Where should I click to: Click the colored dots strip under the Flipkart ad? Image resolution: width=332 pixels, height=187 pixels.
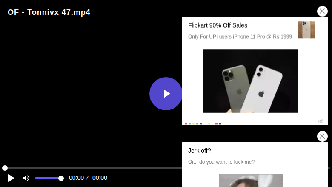click(x=203, y=124)
